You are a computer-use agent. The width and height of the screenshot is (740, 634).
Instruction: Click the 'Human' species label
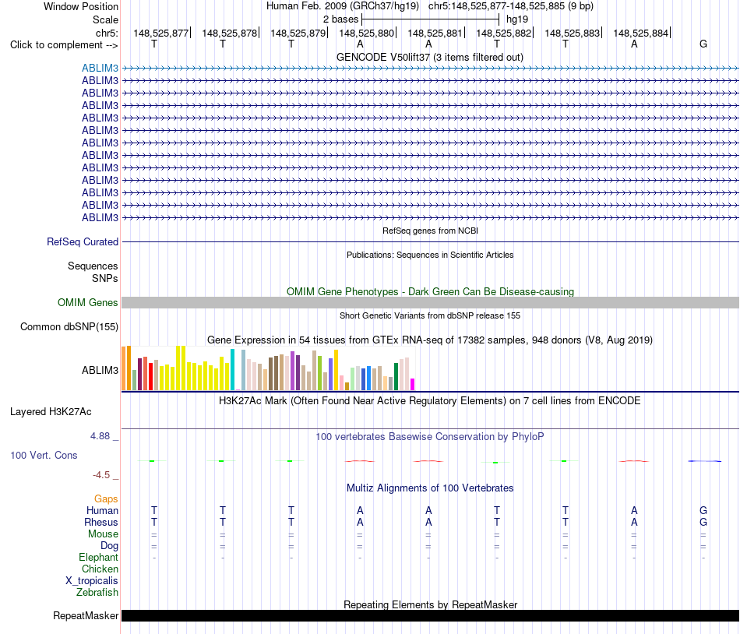[102, 510]
